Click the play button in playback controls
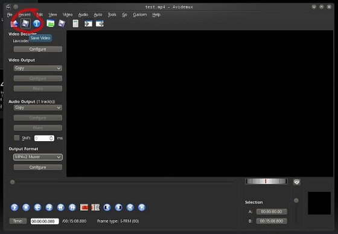 14,207
